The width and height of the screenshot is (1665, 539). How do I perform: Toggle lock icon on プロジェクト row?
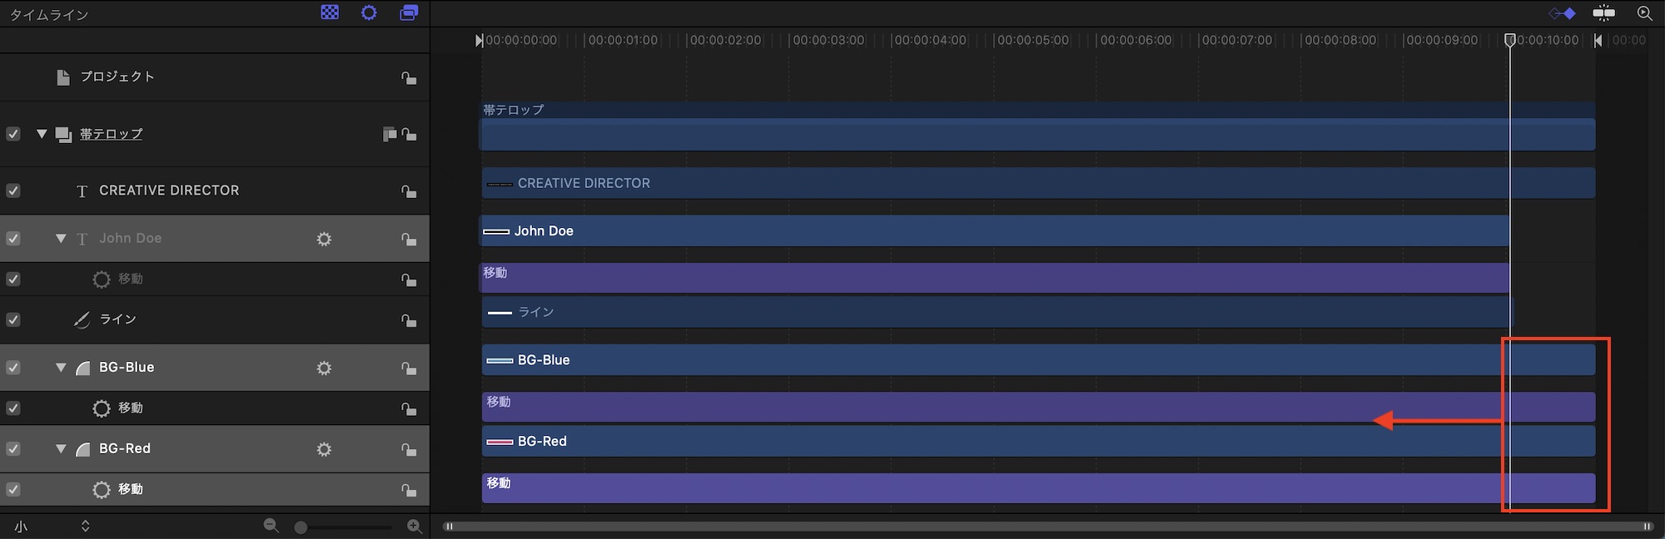pos(409,77)
